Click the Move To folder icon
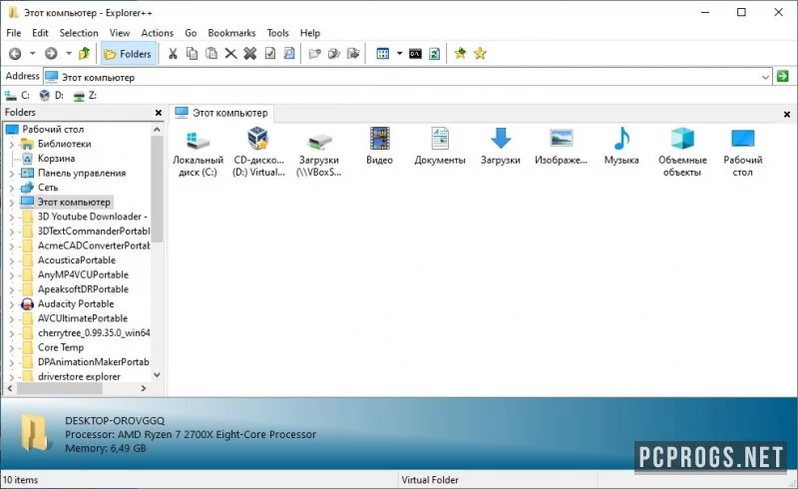The width and height of the screenshot is (798, 489). 353,54
